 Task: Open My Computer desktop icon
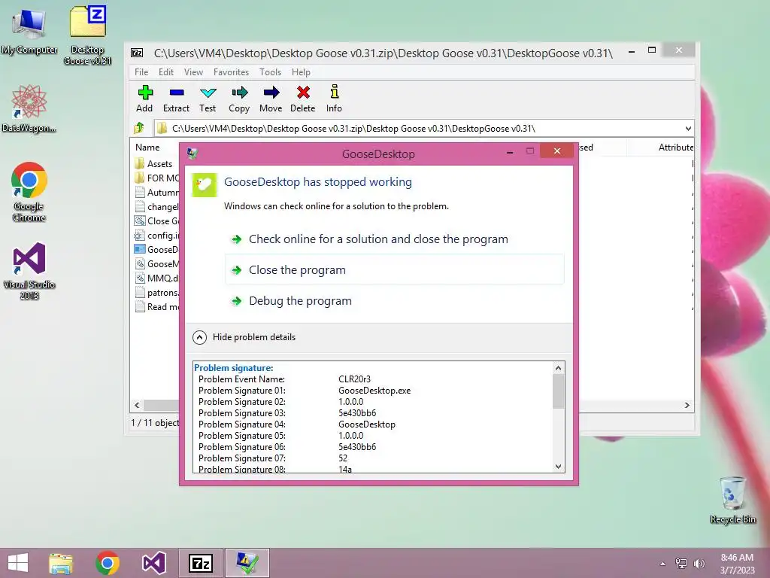29,30
